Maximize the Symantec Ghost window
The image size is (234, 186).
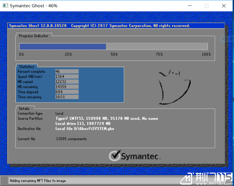[x=207, y=6]
